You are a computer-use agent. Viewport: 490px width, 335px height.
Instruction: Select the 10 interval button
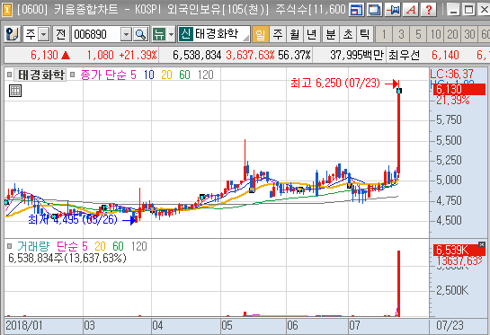pyautogui.click(x=435, y=34)
